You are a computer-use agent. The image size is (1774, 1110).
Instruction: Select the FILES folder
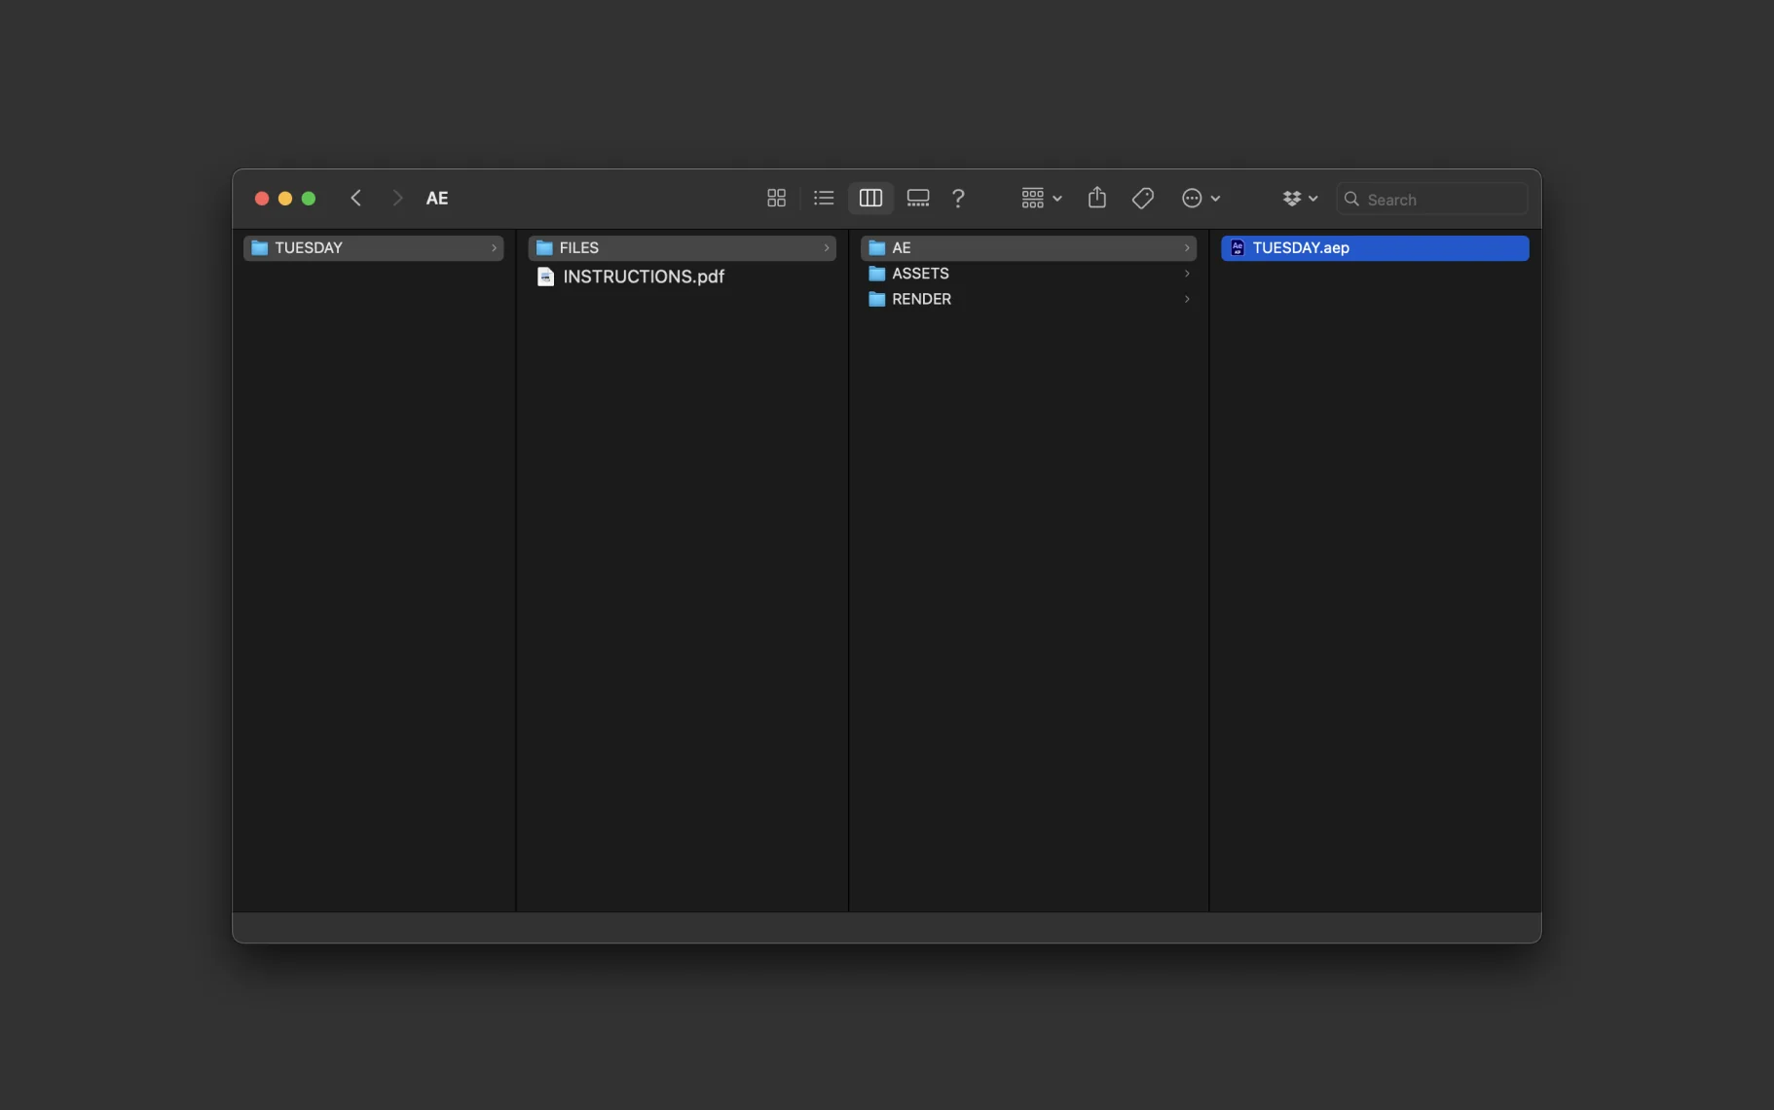coord(579,248)
